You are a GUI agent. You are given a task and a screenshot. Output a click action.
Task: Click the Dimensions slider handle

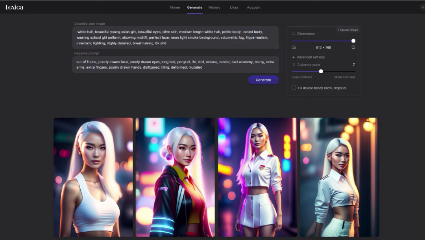tap(353, 41)
